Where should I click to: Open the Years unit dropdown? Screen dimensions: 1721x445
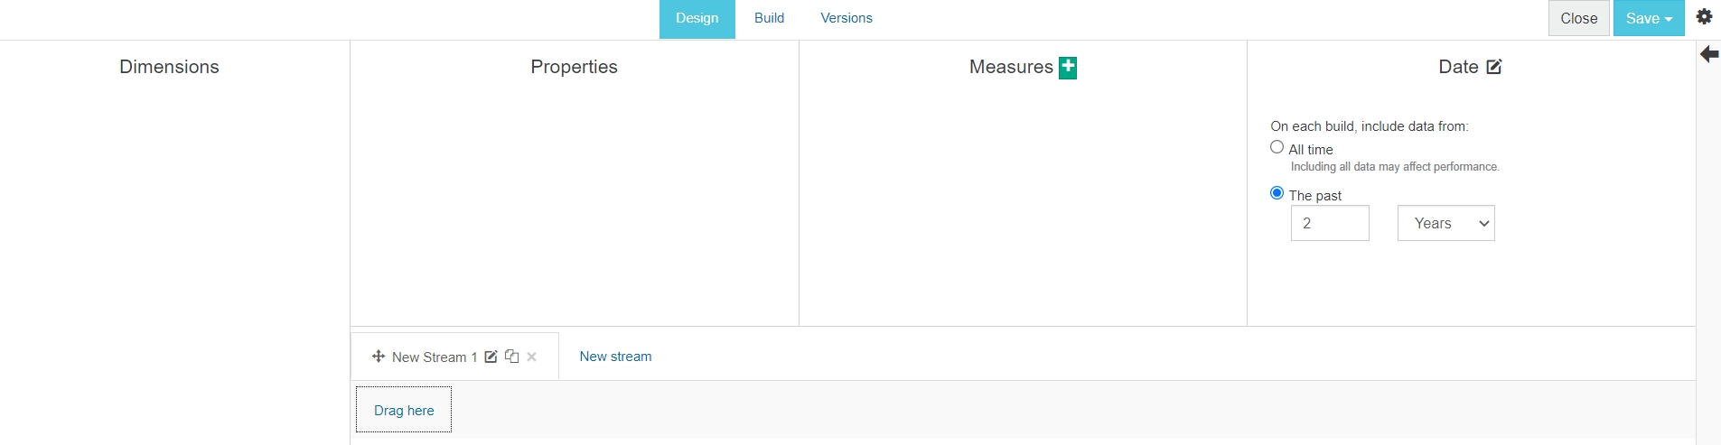(x=1445, y=223)
